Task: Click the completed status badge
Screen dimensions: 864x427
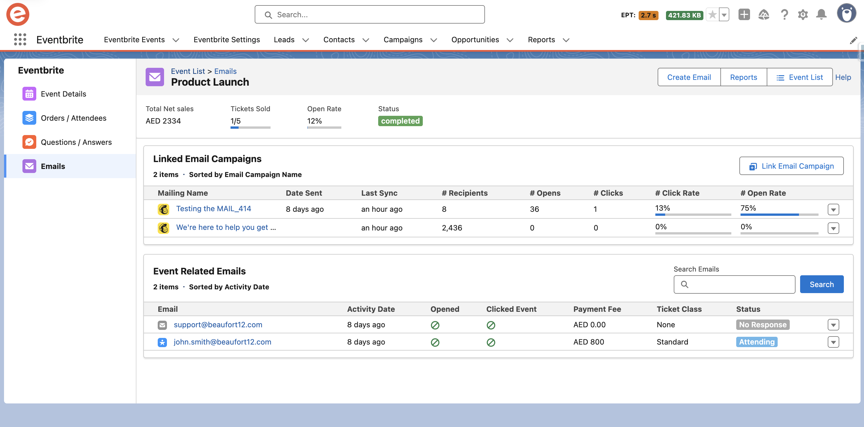Action: pyautogui.click(x=400, y=121)
